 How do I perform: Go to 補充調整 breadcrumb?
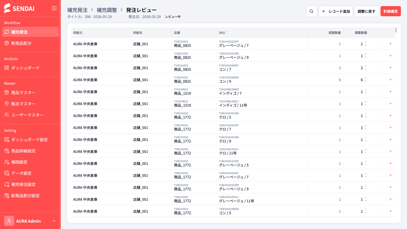click(107, 10)
